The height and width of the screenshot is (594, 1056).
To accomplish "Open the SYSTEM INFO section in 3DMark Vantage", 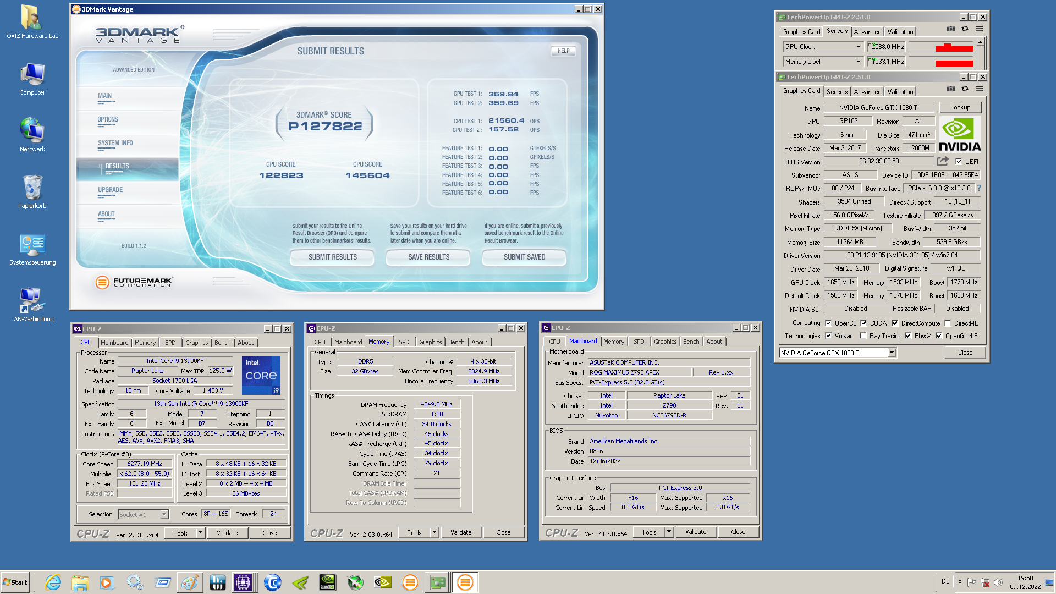I will click(x=116, y=143).
